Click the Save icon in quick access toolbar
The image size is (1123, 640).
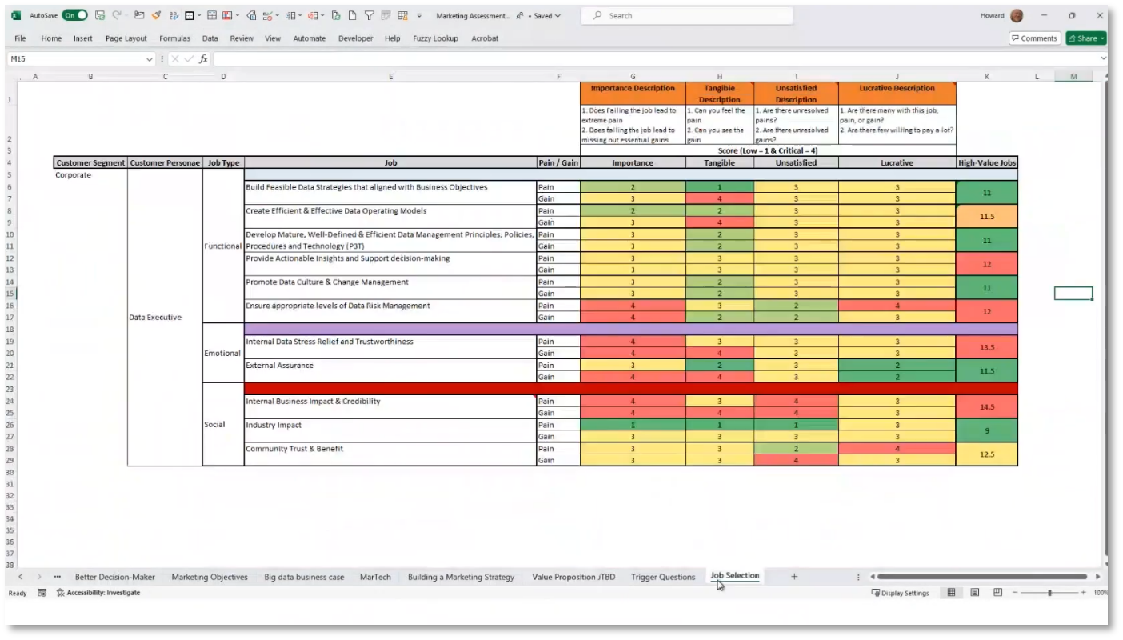[x=100, y=15]
